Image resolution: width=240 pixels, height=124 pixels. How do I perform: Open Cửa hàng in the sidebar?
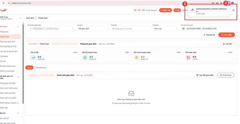tap(4, 56)
